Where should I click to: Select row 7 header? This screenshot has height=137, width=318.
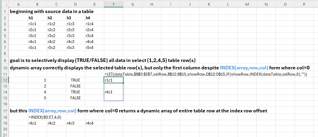(4, 48)
